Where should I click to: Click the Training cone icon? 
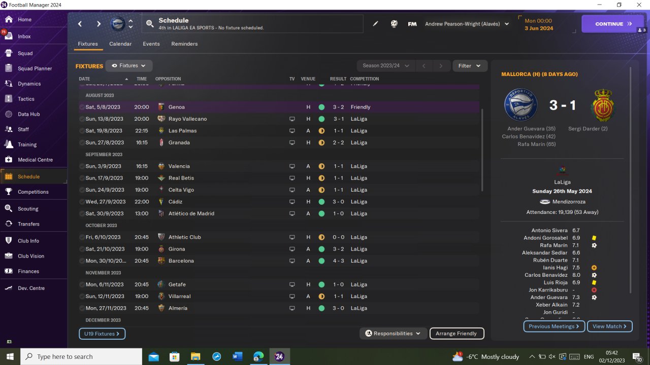[9, 144]
